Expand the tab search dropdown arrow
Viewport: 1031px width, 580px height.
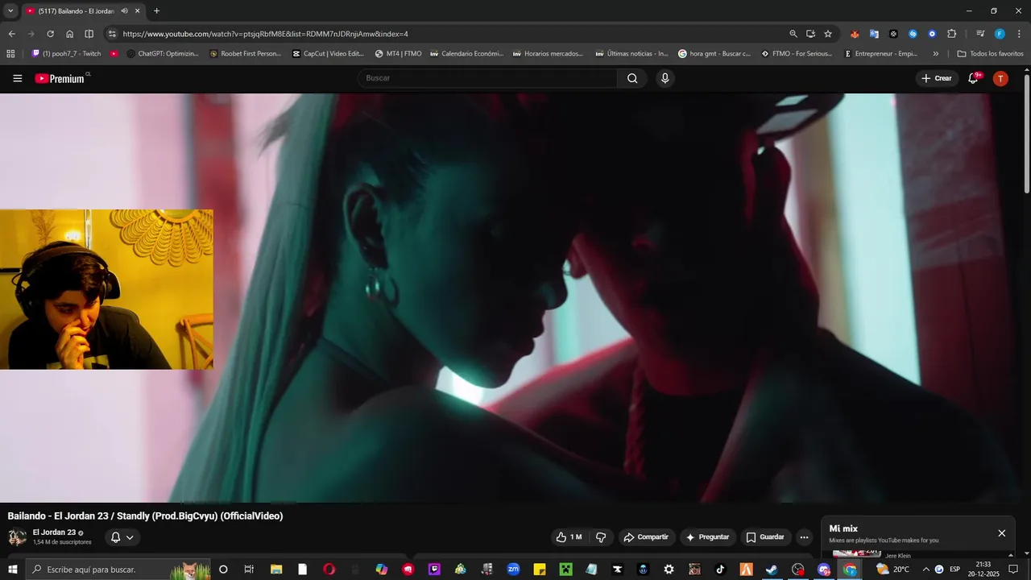[x=10, y=11]
